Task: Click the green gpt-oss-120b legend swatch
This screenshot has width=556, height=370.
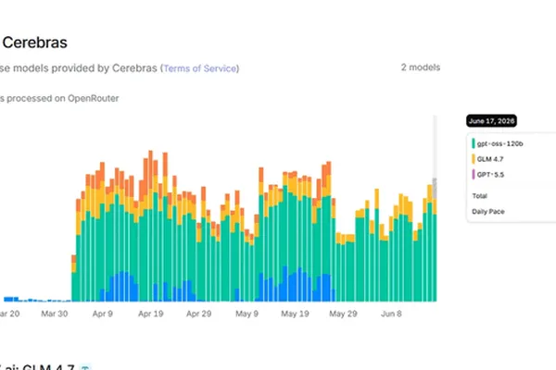Action: (474, 143)
